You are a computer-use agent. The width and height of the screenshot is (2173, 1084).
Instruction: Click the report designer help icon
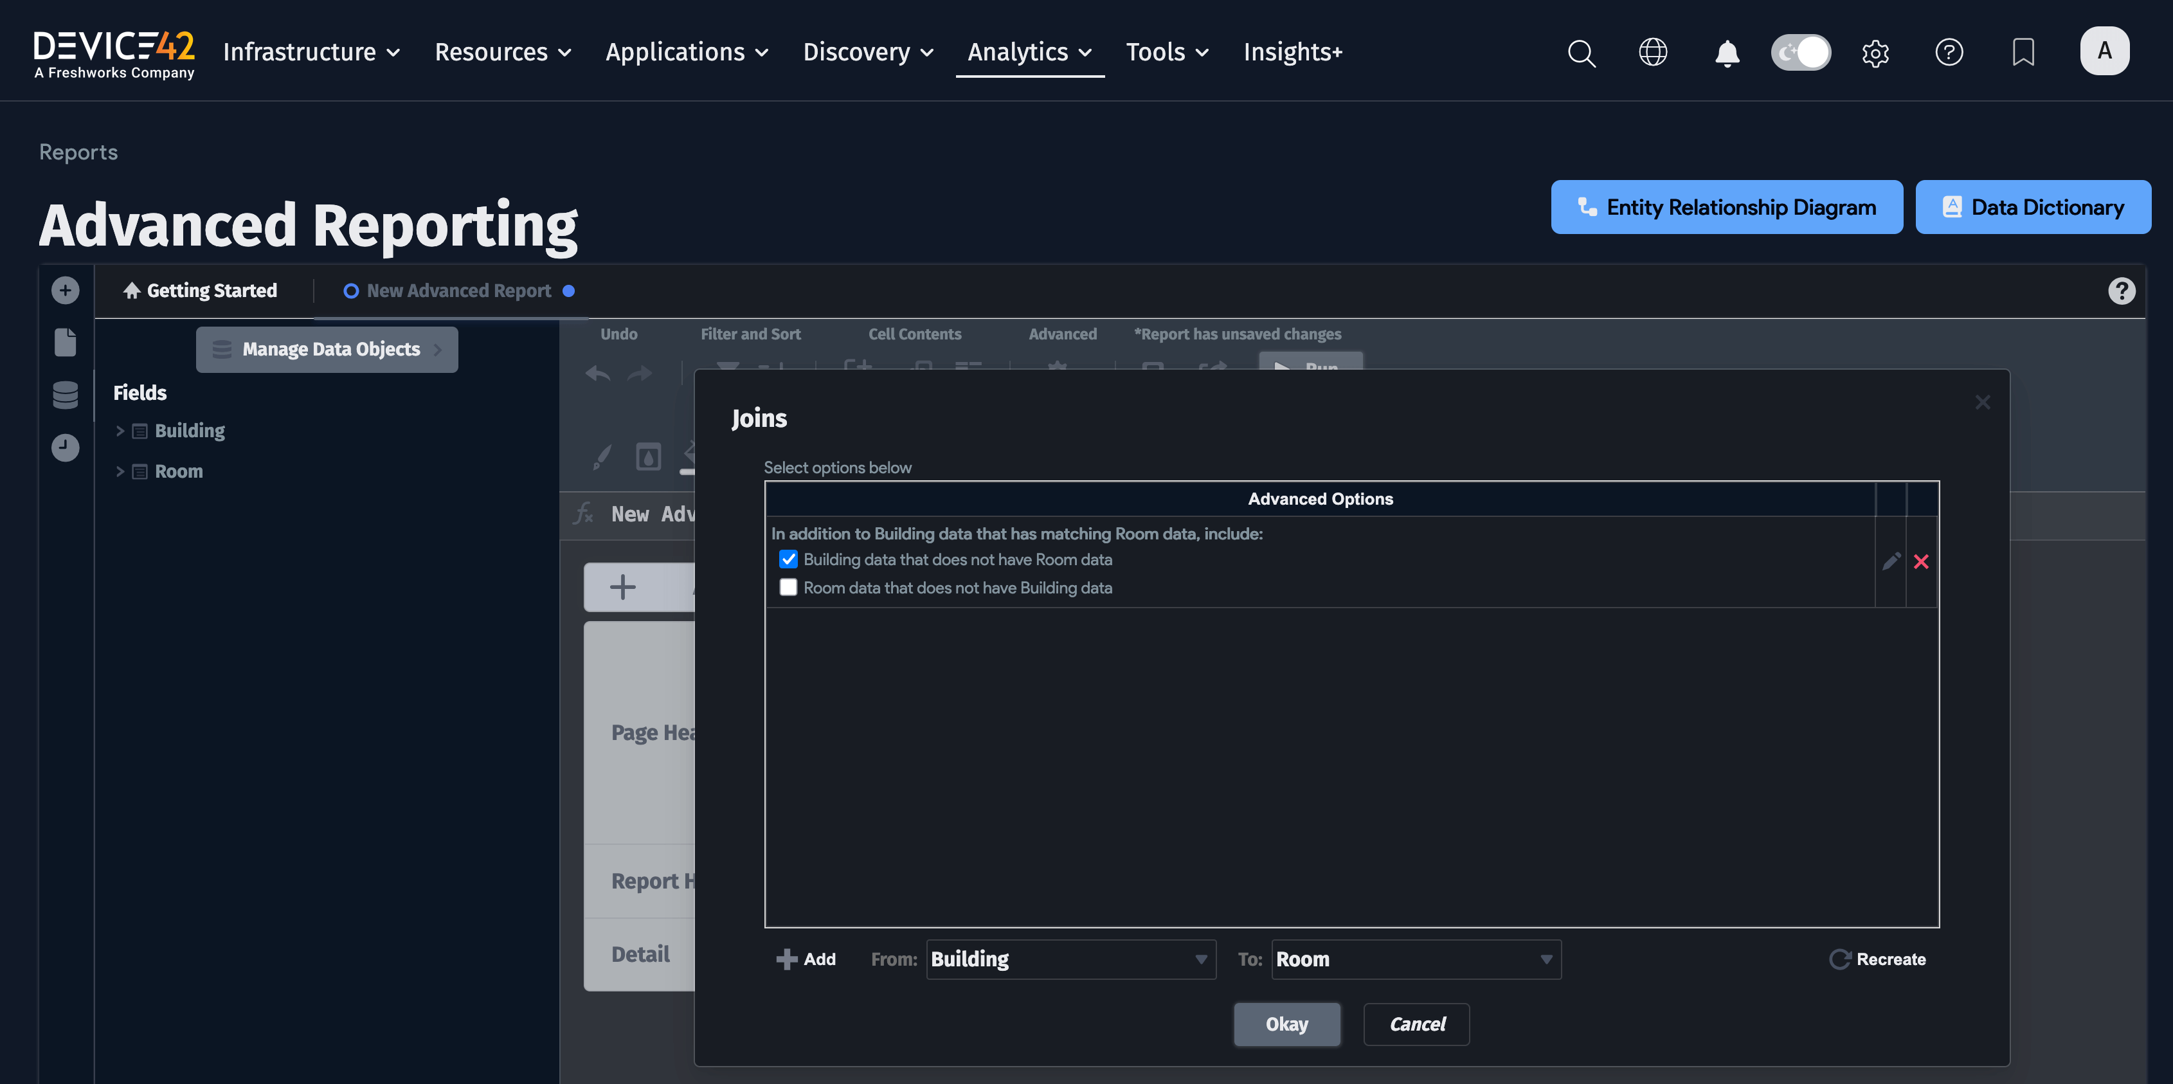tap(2122, 291)
